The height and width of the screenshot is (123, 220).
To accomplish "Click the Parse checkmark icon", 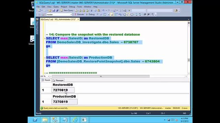I will tap(101, 14).
